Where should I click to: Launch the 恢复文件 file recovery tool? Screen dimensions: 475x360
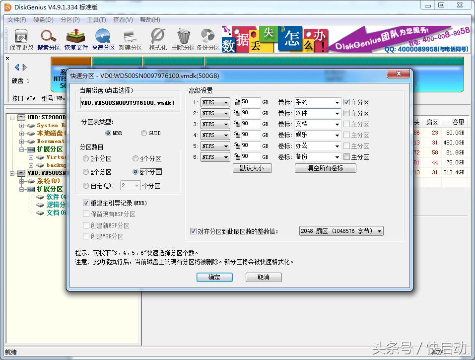[x=75, y=39]
